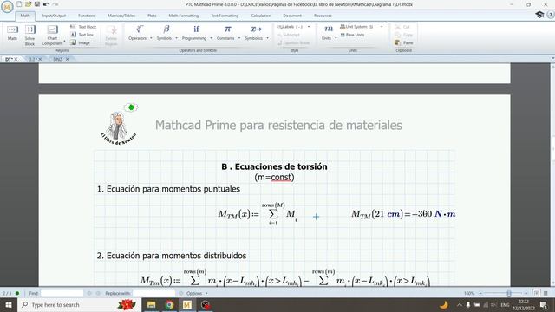Open the Math Formatting ribbon tab
The height and width of the screenshot is (312, 555).
point(183,16)
